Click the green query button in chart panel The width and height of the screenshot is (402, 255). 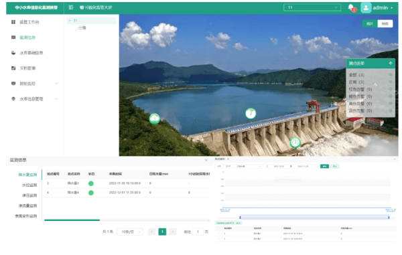click(324, 167)
